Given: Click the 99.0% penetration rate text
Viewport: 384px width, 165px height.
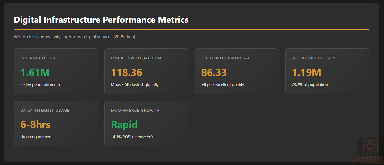Looking at the screenshot, I should (41, 85).
